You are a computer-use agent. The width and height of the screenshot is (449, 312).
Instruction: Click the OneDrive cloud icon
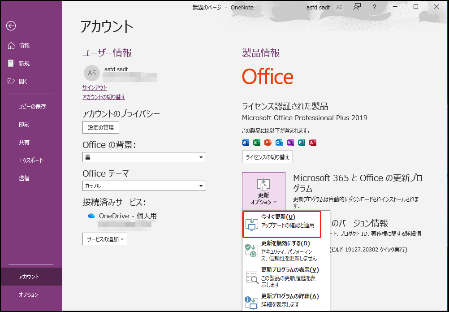(91, 216)
